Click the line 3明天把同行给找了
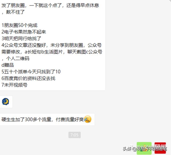 click(x=21, y=39)
